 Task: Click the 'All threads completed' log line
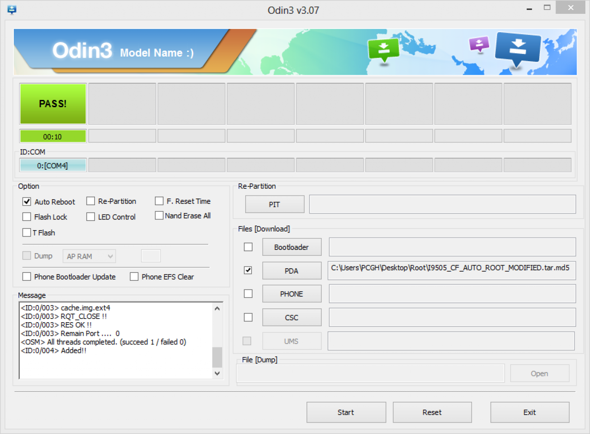click(103, 342)
